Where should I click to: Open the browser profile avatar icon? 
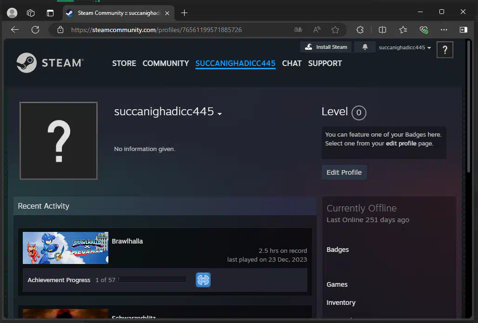(x=12, y=13)
